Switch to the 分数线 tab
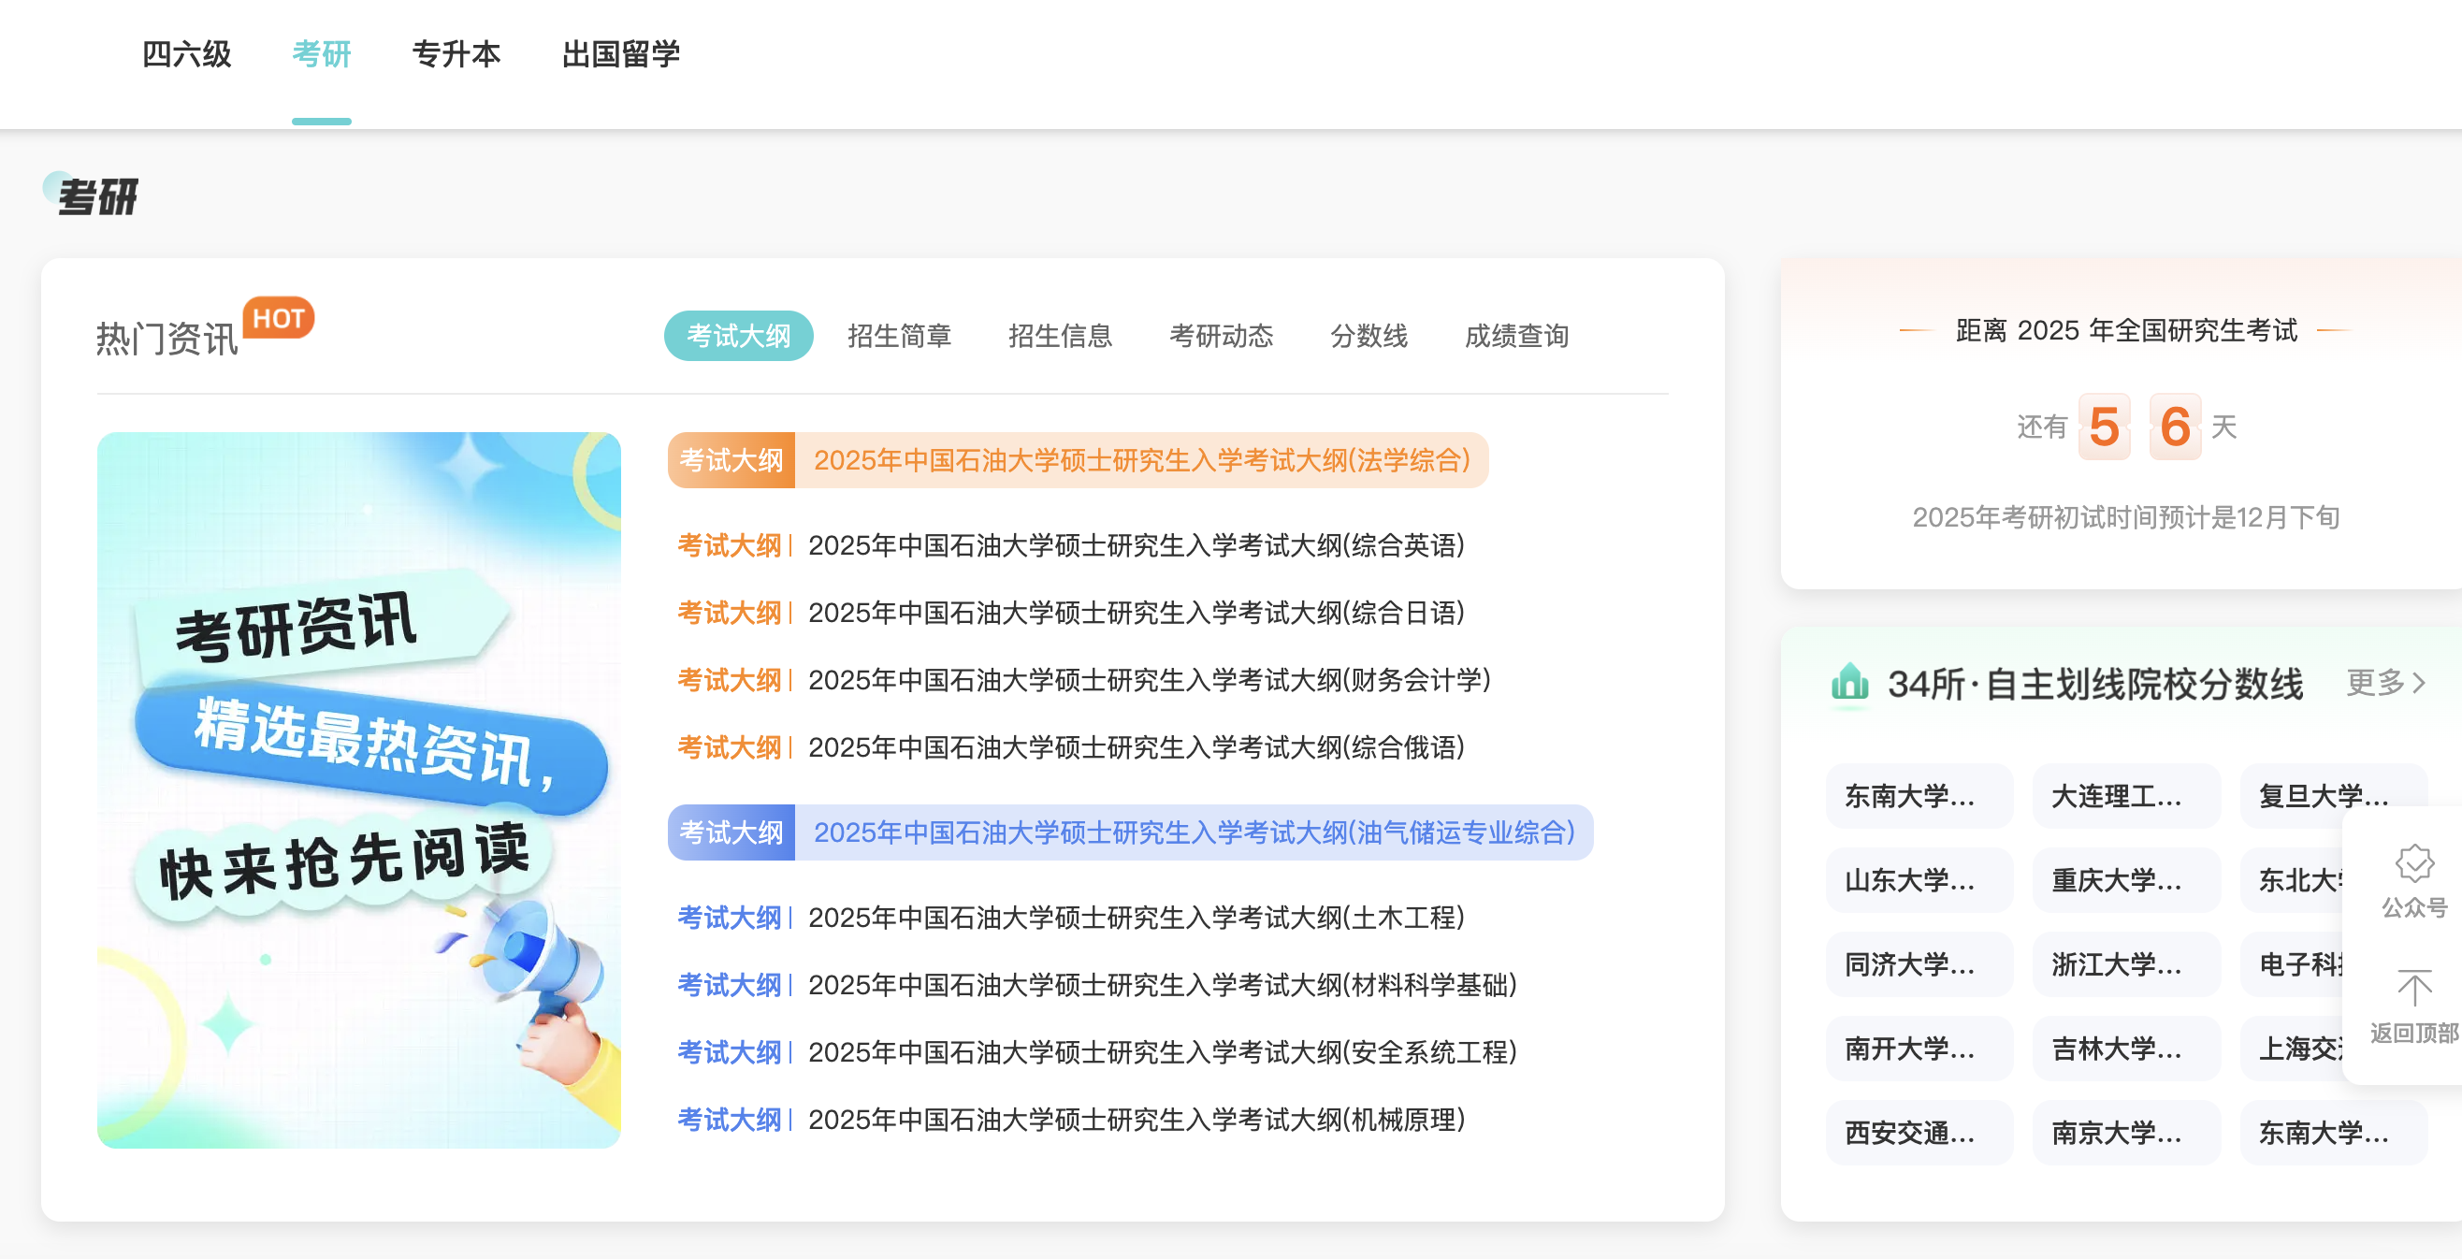The width and height of the screenshot is (2462, 1259). click(x=1369, y=336)
